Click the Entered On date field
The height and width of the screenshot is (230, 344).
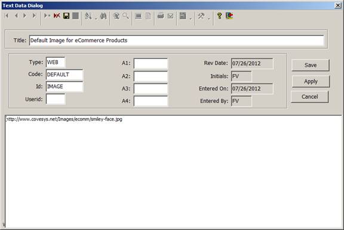tap(252, 89)
